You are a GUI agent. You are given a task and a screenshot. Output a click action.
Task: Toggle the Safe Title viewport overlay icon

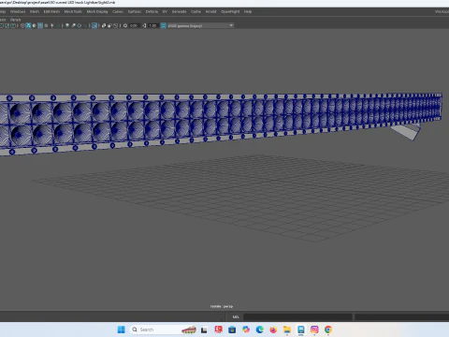[13, 25]
